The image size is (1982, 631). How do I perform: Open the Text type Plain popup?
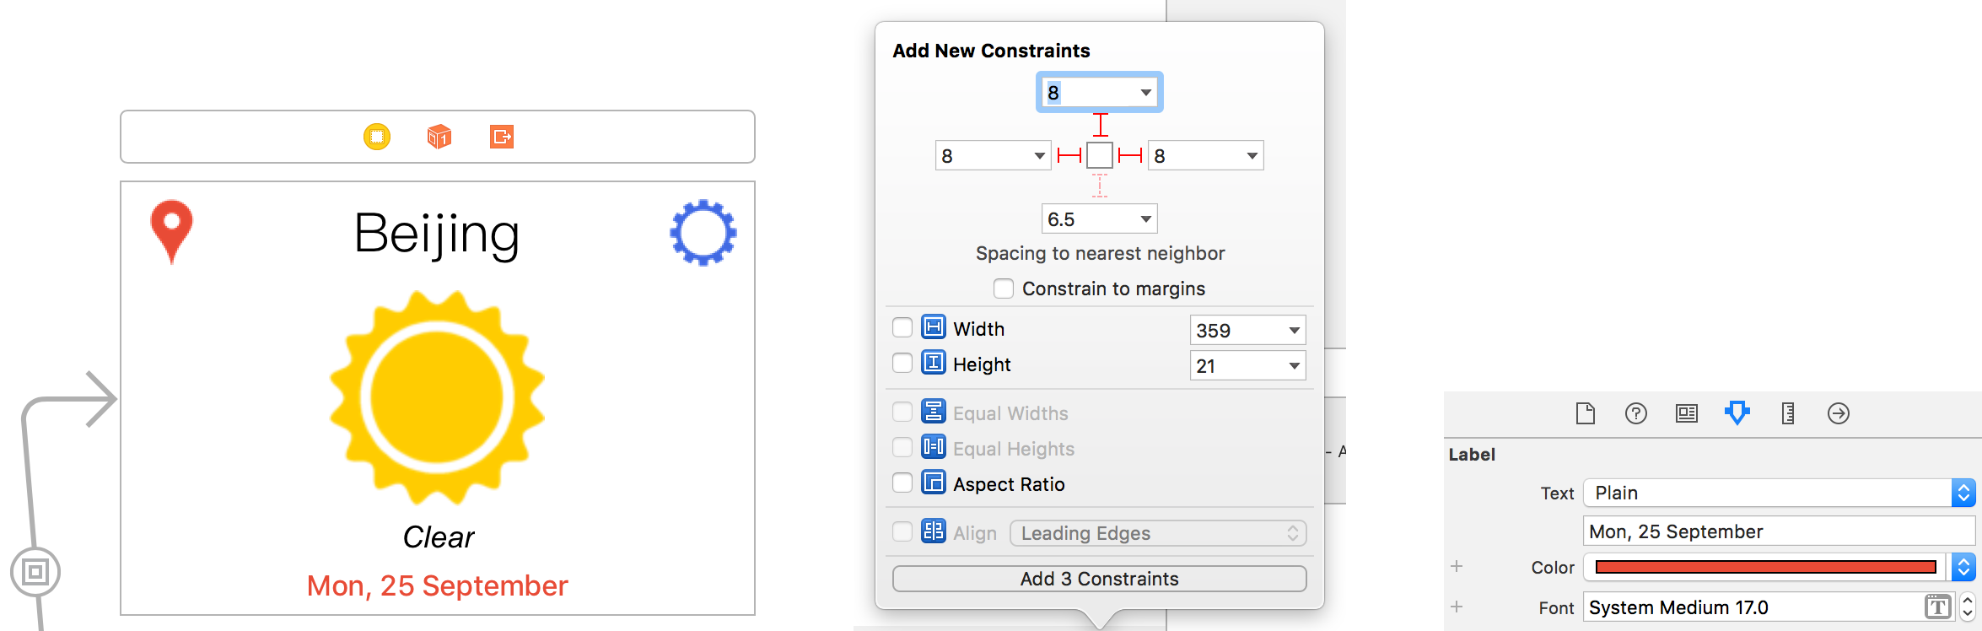coord(1780,493)
